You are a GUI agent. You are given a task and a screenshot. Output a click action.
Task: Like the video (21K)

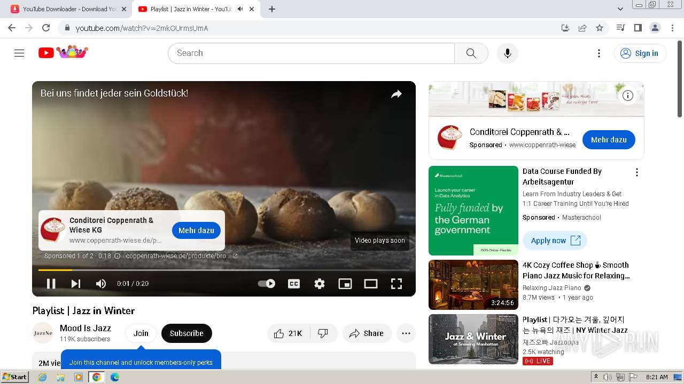(288, 333)
